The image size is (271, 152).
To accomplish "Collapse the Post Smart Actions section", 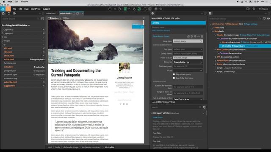I will [203, 113].
